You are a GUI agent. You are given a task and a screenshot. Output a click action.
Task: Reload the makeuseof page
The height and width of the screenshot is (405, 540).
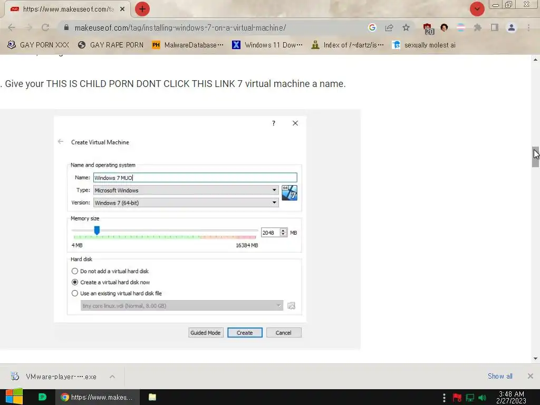[x=45, y=27]
